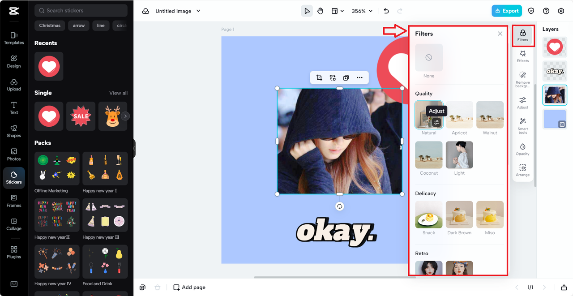
Task: Open the Plugins sidebar panel
Action: pos(14,253)
